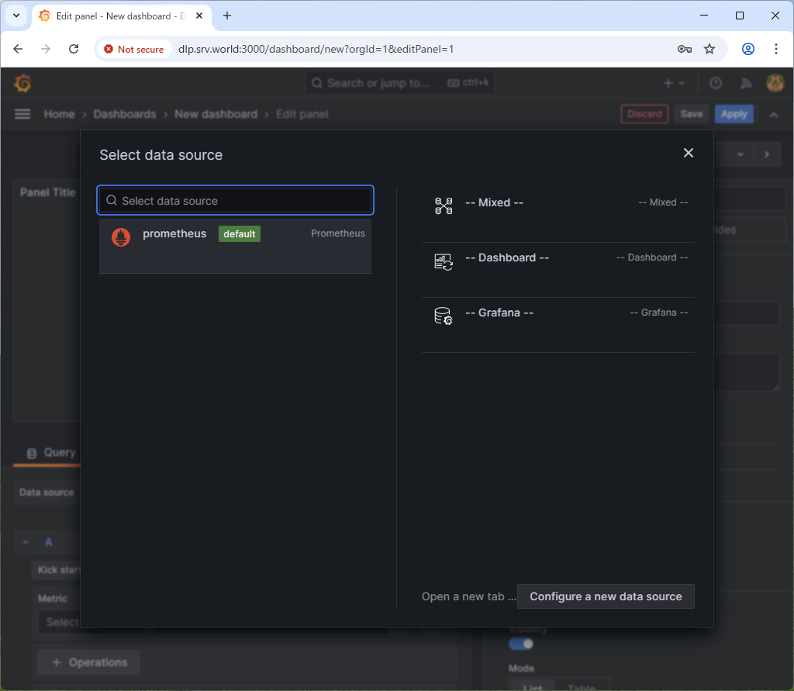Viewport: 794px width, 691px height.
Task: Choose the prometheus default data source
Action: tap(236, 246)
